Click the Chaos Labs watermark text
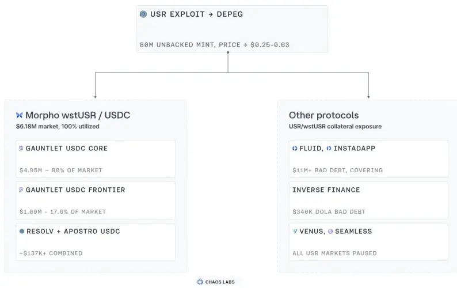The width and height of the screenshot is (457, 288). pos(220,282)
